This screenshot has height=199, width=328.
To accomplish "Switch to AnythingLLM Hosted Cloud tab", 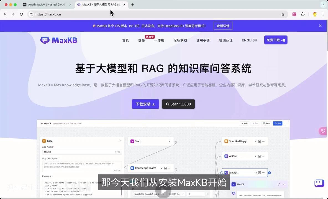I will [x=47, y=5].
